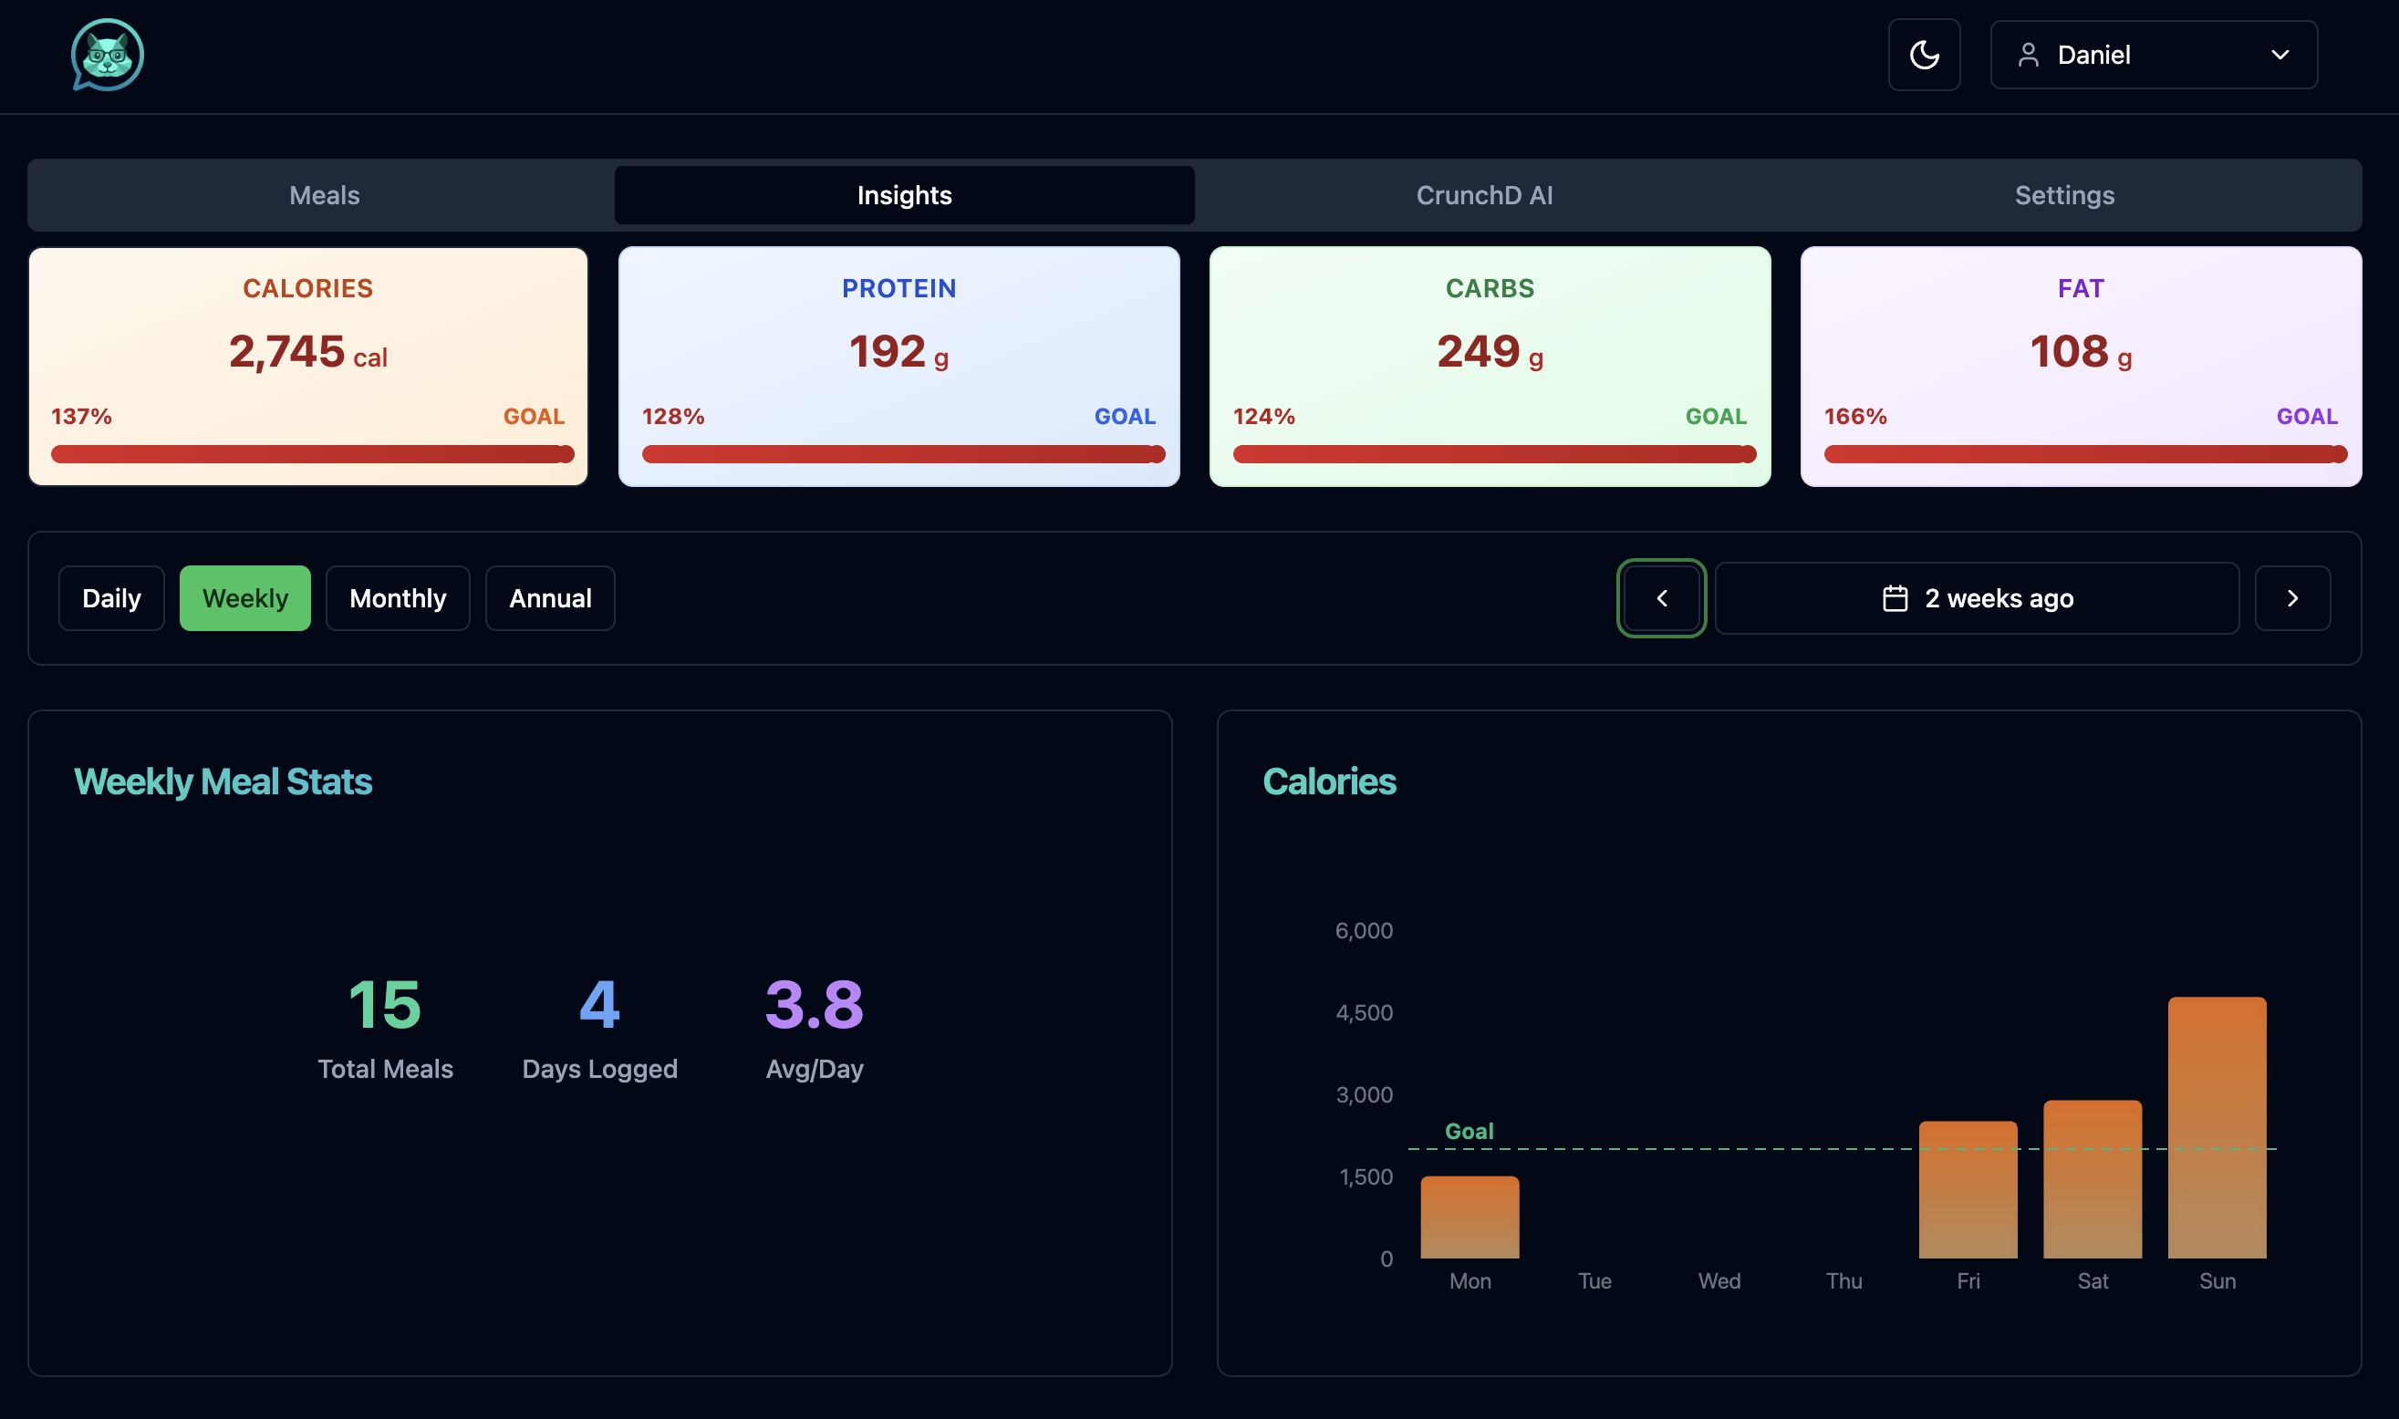Click the user profile icon beside Daniel
The width and height of the screenshot is (2399, 1419).
point(2027,55)
